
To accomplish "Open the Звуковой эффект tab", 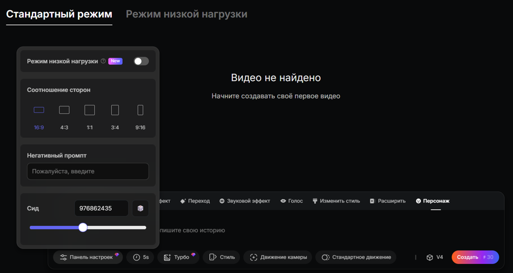I will [x=245, y=201].
